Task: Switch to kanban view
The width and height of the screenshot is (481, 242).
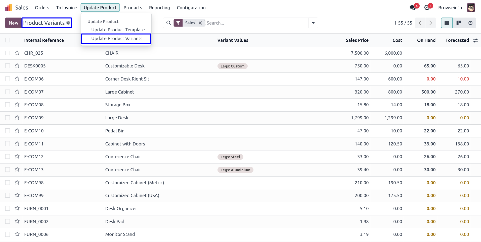Action: click(459, 23)
